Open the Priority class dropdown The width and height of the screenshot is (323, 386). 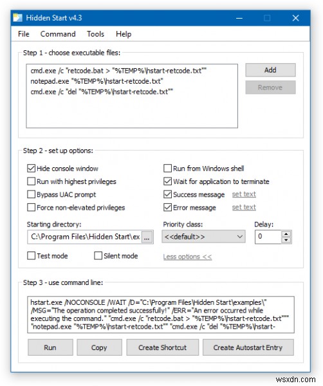[203, 237]
